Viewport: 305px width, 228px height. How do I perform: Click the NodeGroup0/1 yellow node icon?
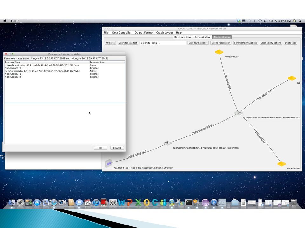click(219, 52)
